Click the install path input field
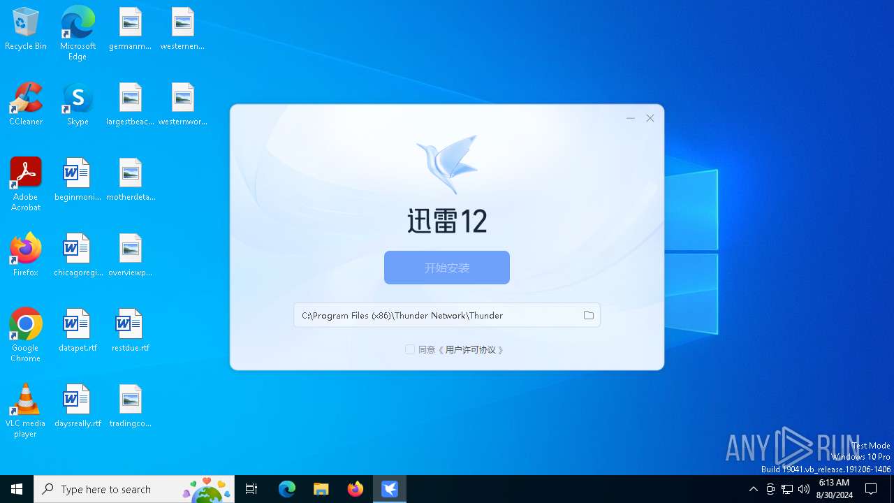Viewport: 894px width, 503px height. [447, 315]
